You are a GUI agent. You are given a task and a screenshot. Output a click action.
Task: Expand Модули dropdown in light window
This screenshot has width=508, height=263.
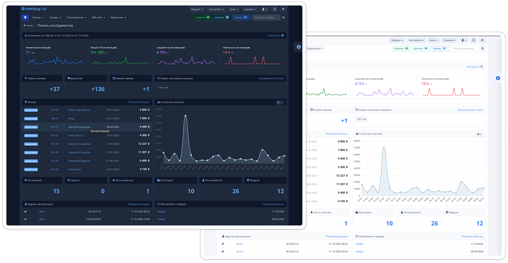pyautogui.click(x=397, y=40)
